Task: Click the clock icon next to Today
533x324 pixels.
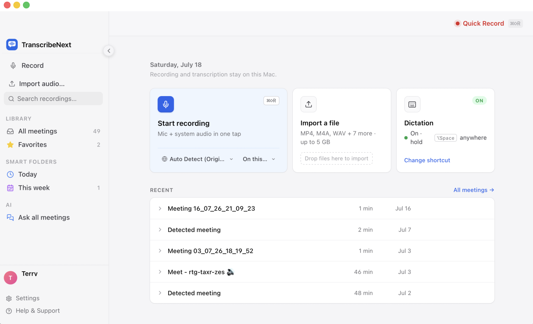Action: click(10, 175)
